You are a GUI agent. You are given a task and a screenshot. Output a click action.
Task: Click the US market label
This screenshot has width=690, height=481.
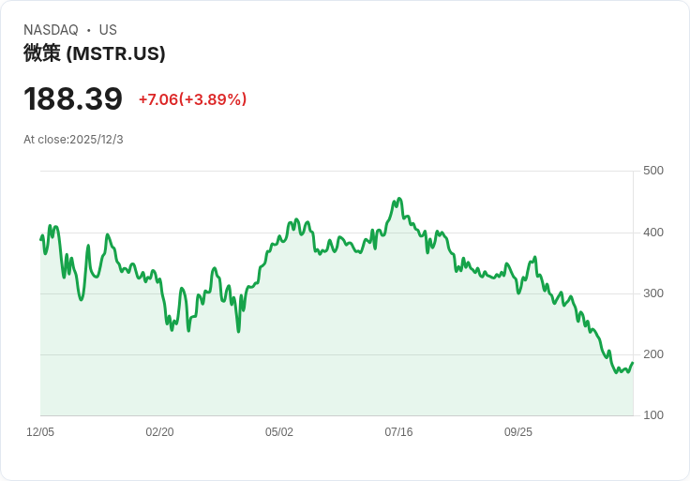pyautogui.click(x=108, y=30)
